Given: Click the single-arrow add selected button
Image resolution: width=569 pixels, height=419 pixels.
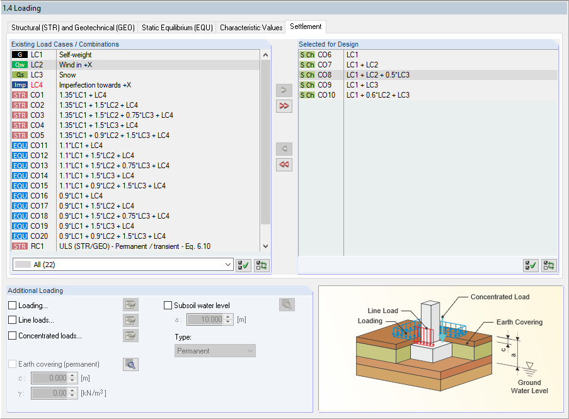Looking at the screenshot, I should (x=284, y=90).
